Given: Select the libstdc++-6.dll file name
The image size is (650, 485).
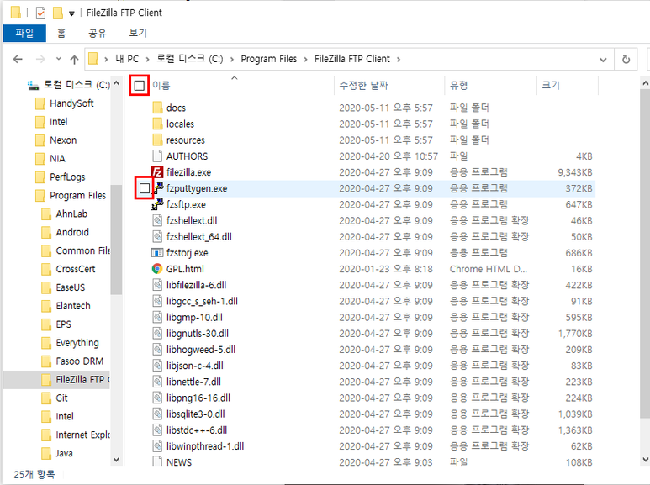Looking at the screenshot, I should [197, 430].
